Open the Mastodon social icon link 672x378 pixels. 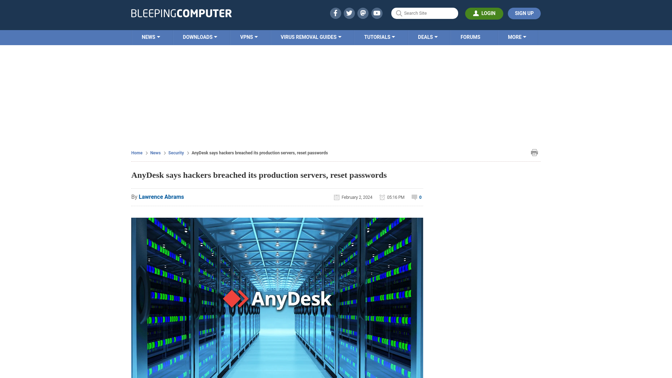tap(363, 13)
